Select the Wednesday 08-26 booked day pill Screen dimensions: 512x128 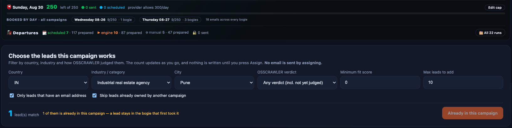[x=103, y=20]
